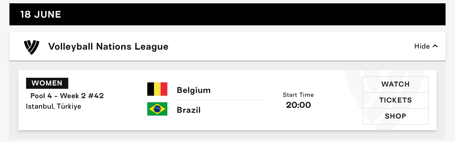The height and width of the screenshot is (142, 455).
Task: Click the Belgium flag icon
Action: (x=157, y=89)
